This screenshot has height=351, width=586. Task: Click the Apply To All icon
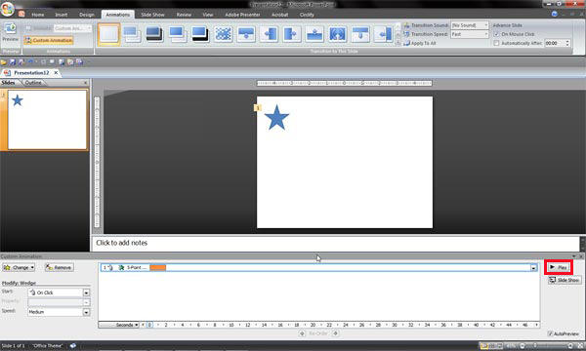coord(406,43)
